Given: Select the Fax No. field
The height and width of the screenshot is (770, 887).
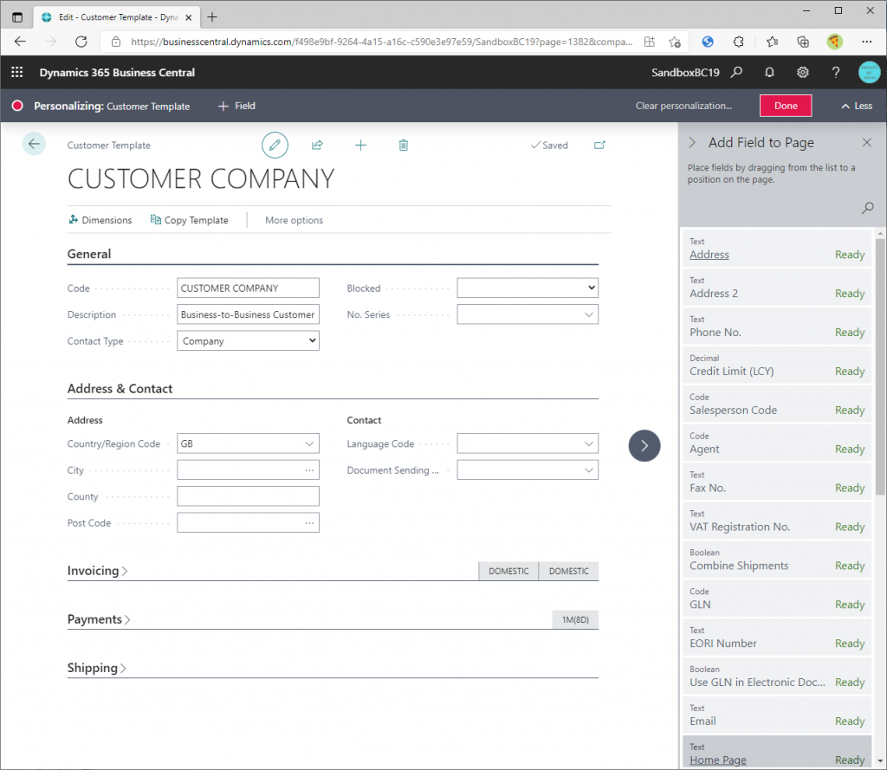Looking at the screenshot, I should (777, 482).
